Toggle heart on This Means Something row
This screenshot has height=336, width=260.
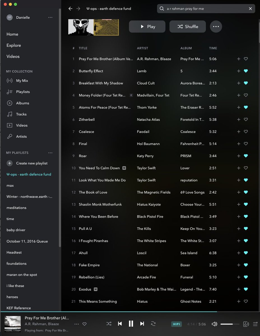point(246,302)
